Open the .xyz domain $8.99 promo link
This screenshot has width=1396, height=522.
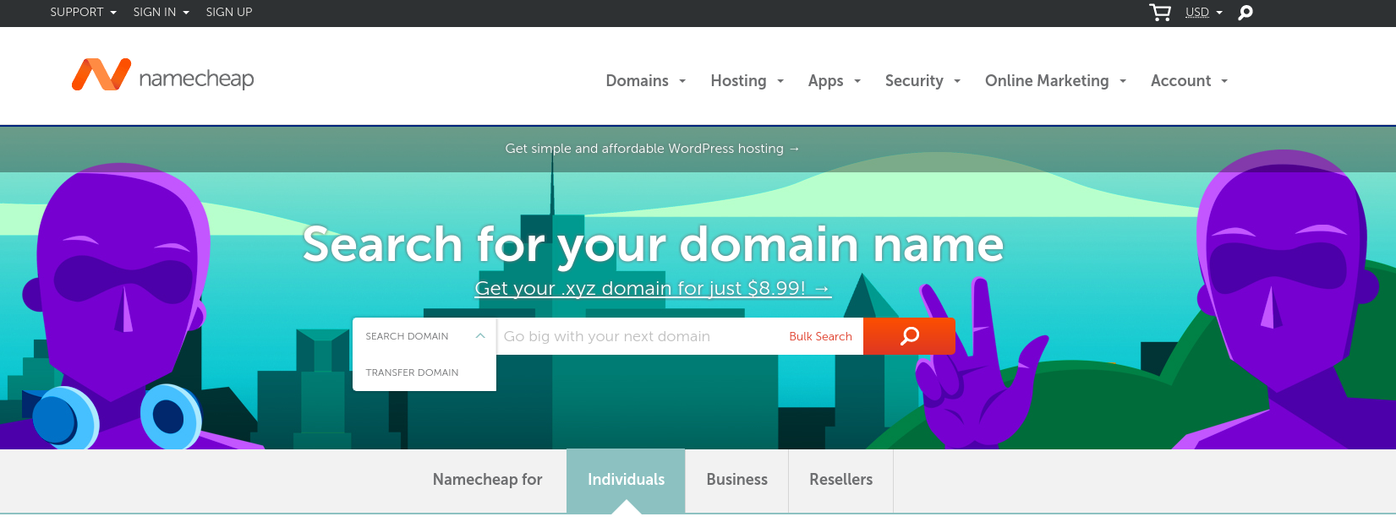tap(653, 288)
